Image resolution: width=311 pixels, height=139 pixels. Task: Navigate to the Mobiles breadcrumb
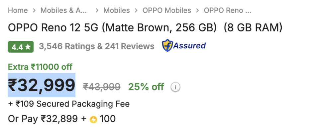pyautogui.click(x=117, y=10)
